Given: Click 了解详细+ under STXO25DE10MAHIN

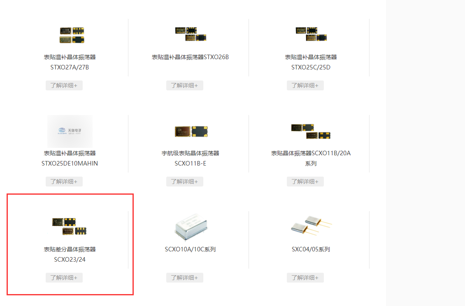Looking at the screenshot, I should [64, 182].
